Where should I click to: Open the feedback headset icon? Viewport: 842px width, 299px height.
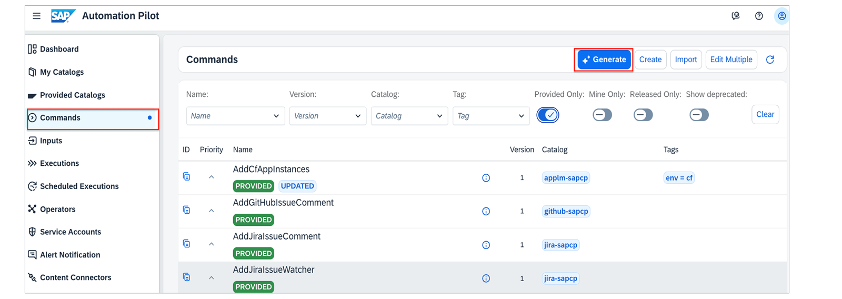pyautogui.click(x=736, y=16)
